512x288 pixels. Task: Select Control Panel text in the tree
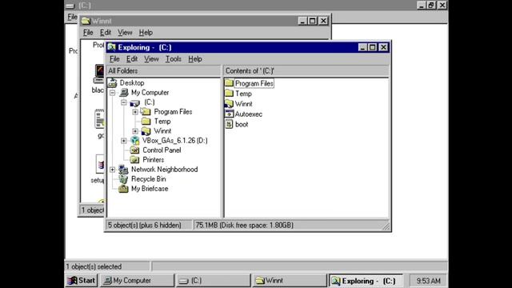(162, 150)
